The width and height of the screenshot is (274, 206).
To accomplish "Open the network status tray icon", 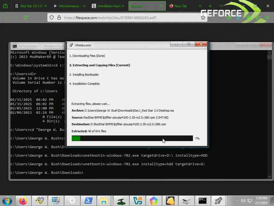I will 250,201.
